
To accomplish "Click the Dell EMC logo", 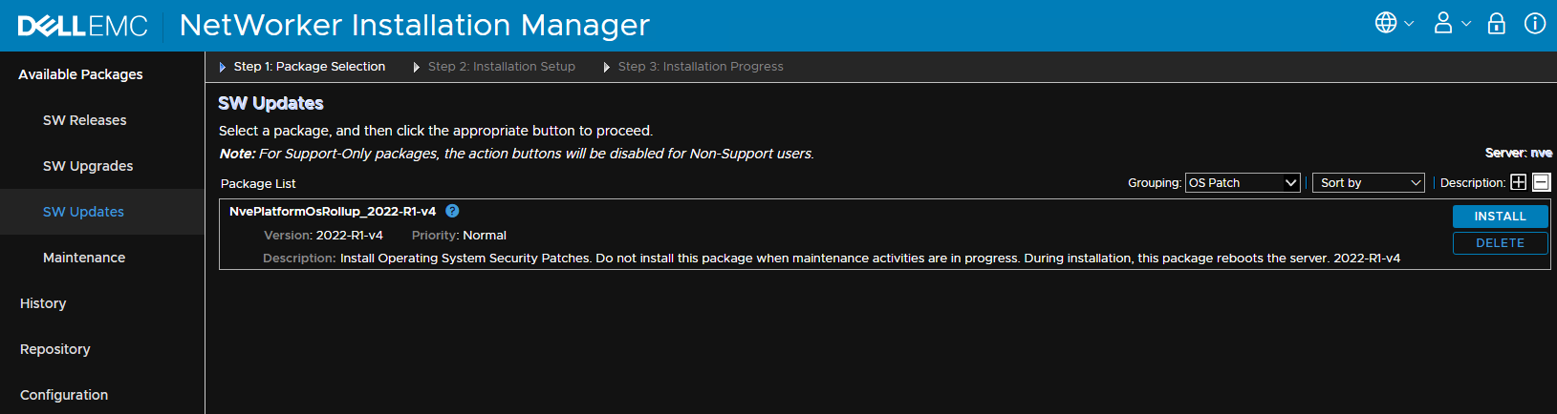I will pyautogui.click(x=83, y=26).
